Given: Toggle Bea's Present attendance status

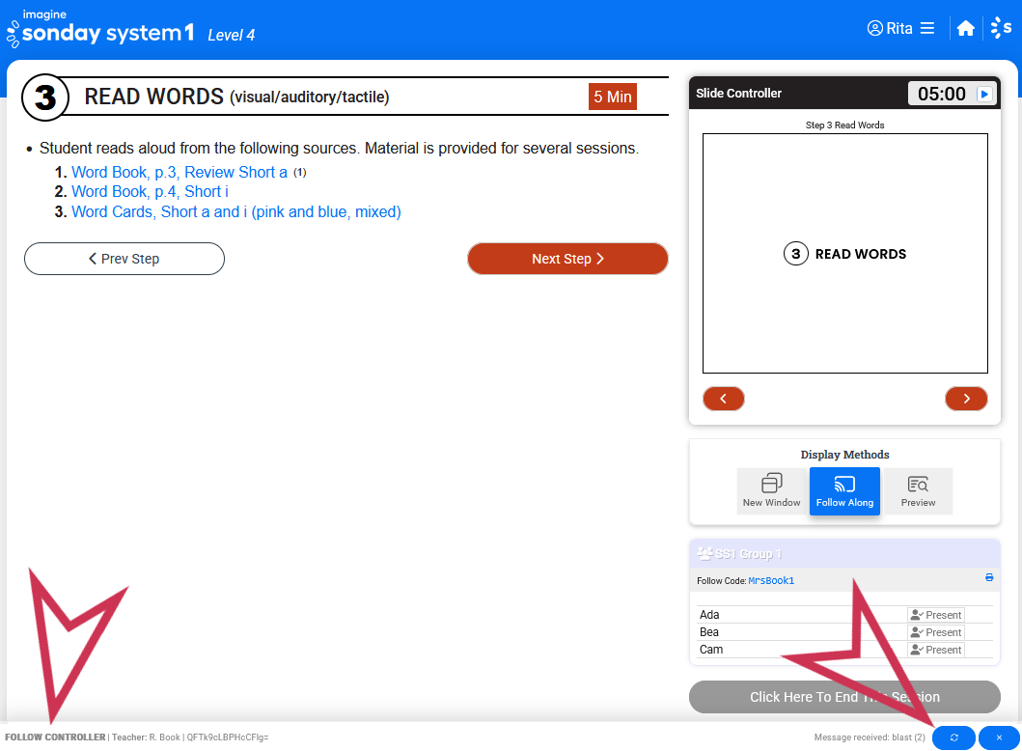Looking at the screenshot, I should point(935,632).
